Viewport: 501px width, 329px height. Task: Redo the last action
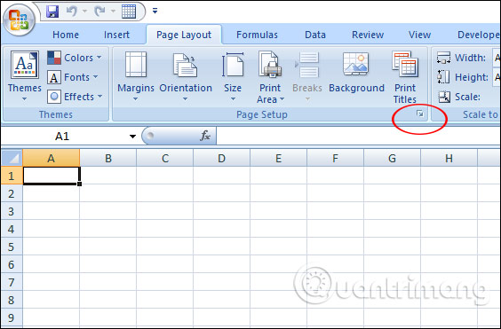point(100,12)
